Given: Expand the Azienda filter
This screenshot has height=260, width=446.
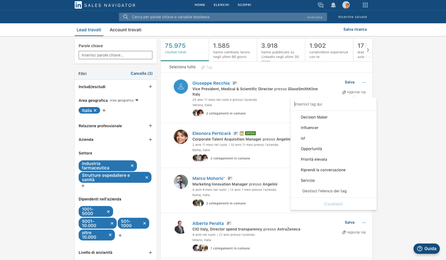Looking at the screenshot, I should (x=150, y=139).
